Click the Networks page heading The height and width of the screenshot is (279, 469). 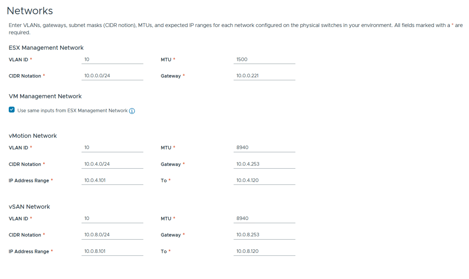coord(30,11)
